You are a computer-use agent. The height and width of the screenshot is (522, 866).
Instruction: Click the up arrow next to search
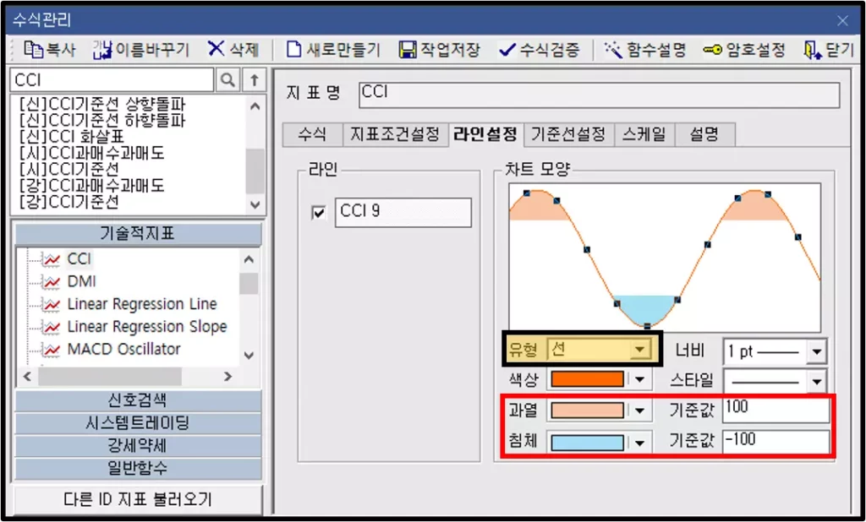(x=254, y=80)
